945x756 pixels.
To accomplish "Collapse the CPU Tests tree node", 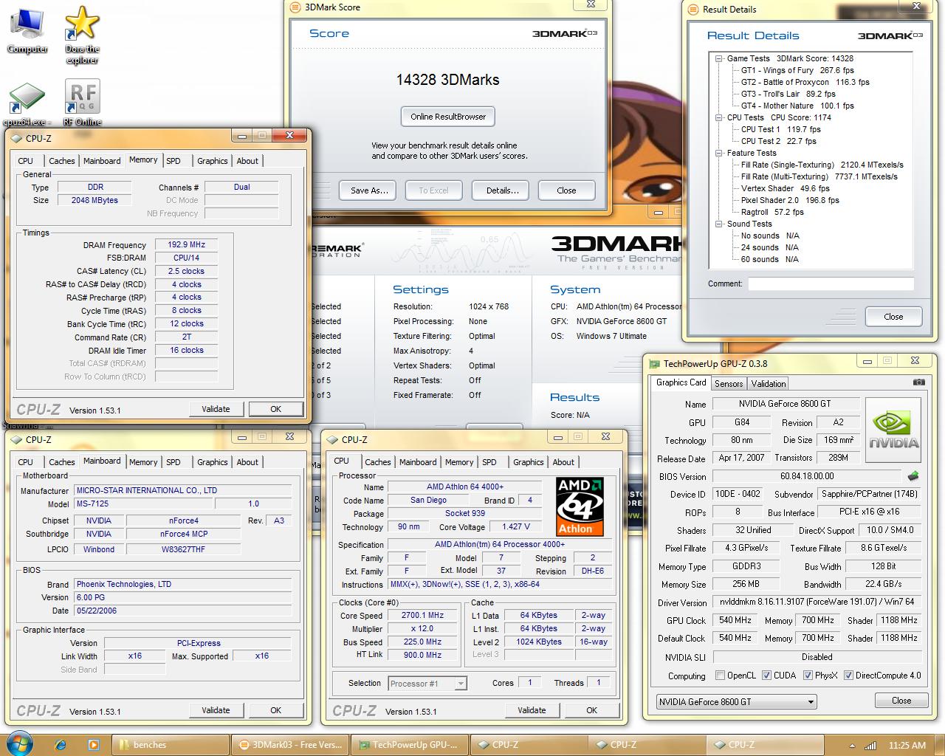I will 719,117.
